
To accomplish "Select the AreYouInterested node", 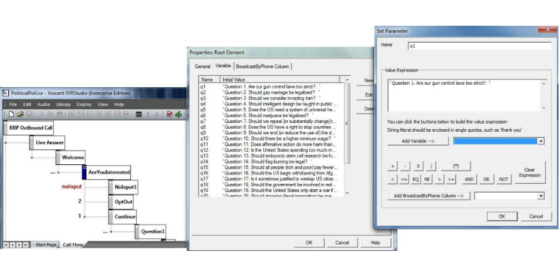I will point(107,172).
